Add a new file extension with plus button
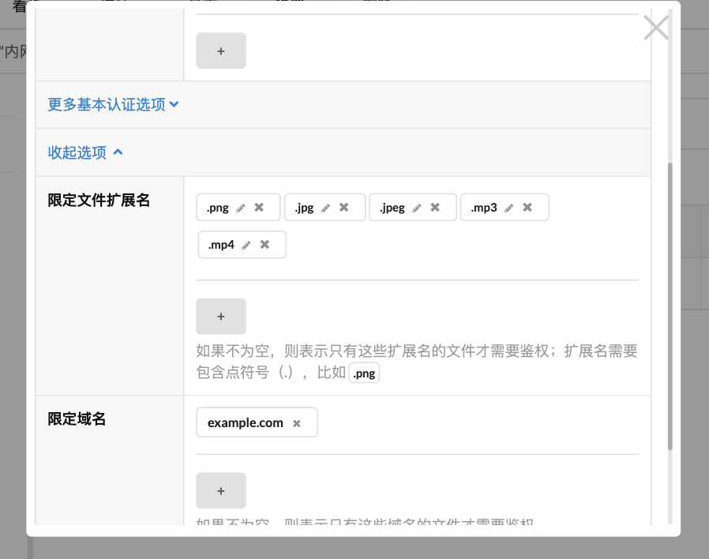 click(x=220, y=316)
